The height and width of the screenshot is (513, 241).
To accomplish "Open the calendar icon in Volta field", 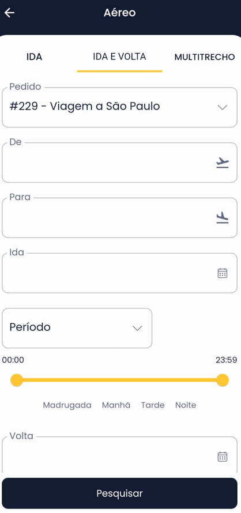I will tap(223, 457).
